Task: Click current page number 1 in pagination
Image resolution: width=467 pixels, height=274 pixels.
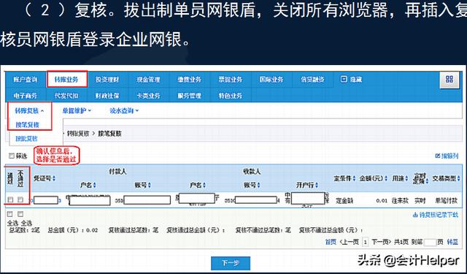Action: tap(366, 242)
